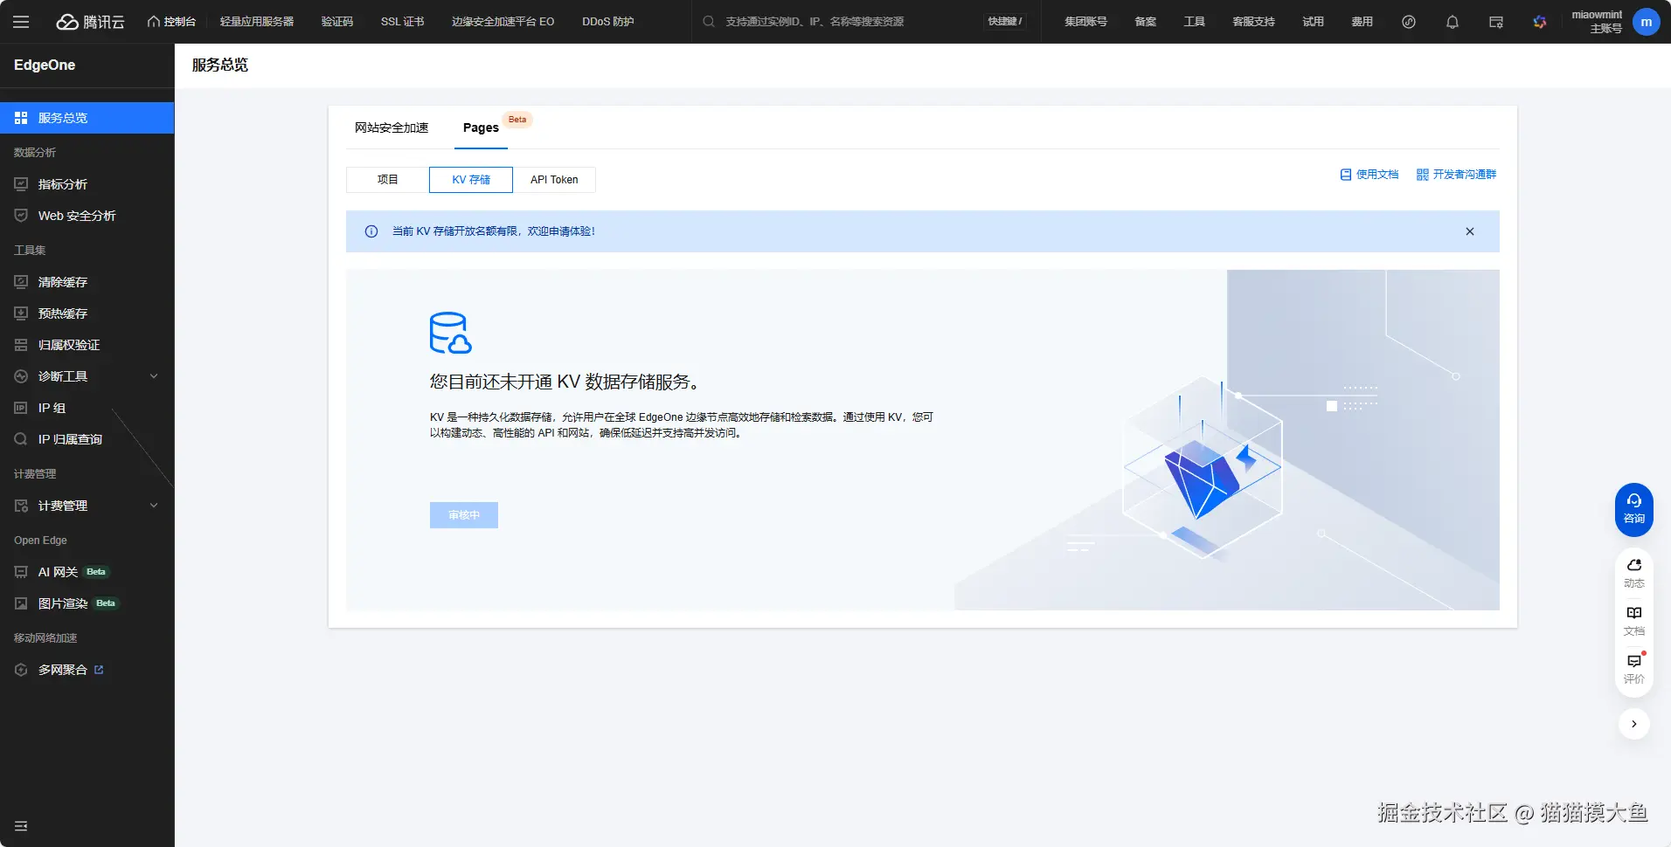Expand the 诊断工具 chevron
The width and height of the screenshot is (1671, 847).
(154, 376)
